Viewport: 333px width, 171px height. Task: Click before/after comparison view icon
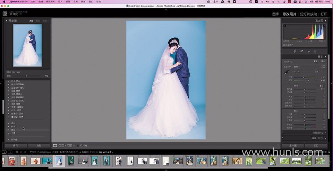70,145
